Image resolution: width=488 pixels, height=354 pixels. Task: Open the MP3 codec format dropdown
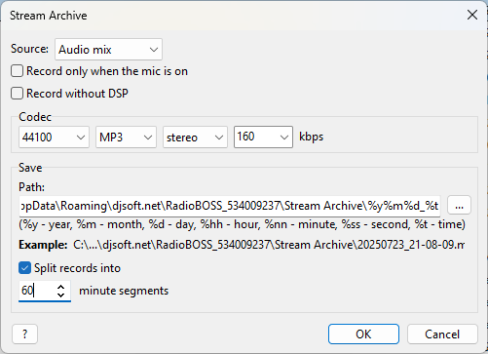click(x=126, y=138)
